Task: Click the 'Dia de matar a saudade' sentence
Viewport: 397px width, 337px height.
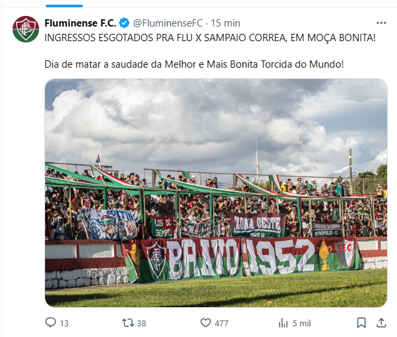Action: point(194,64)
